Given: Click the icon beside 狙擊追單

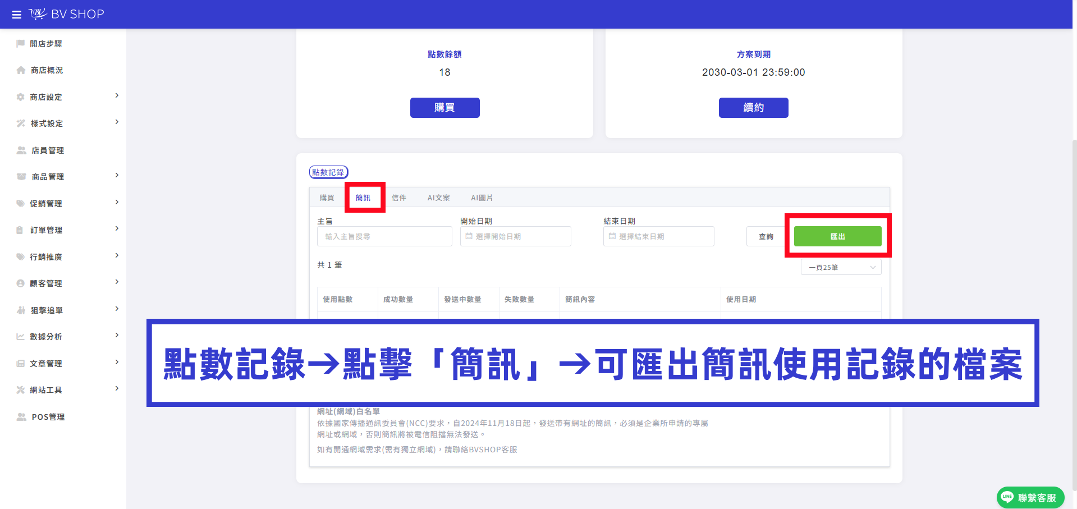Looking at the screenshot, I should click(x=21, y=310).
